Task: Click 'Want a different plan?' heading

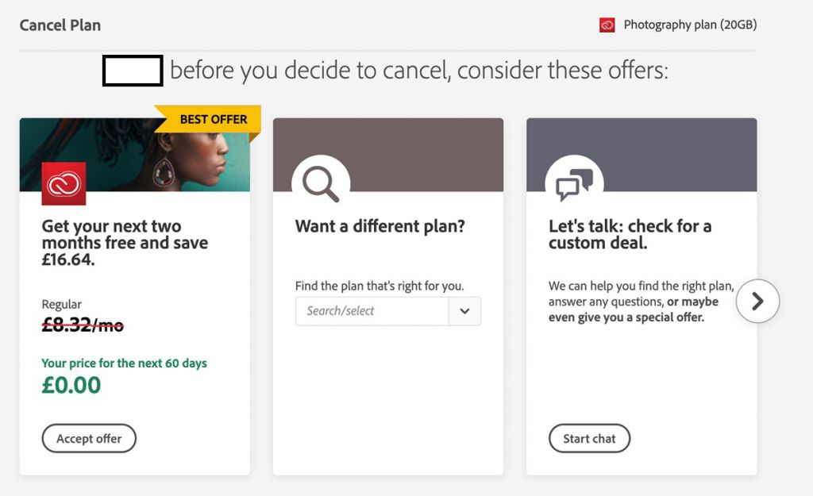Action: pos(380,226)
